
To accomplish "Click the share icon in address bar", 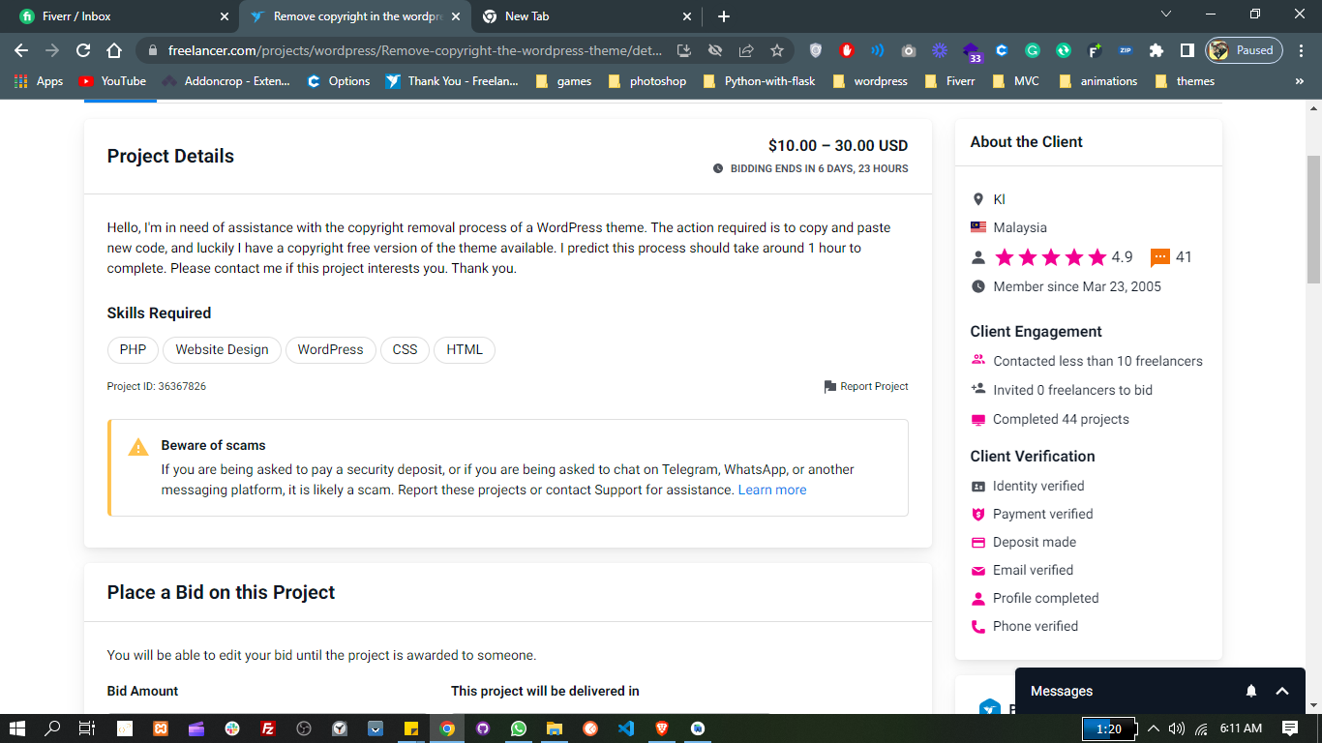I will click(746, 50).
